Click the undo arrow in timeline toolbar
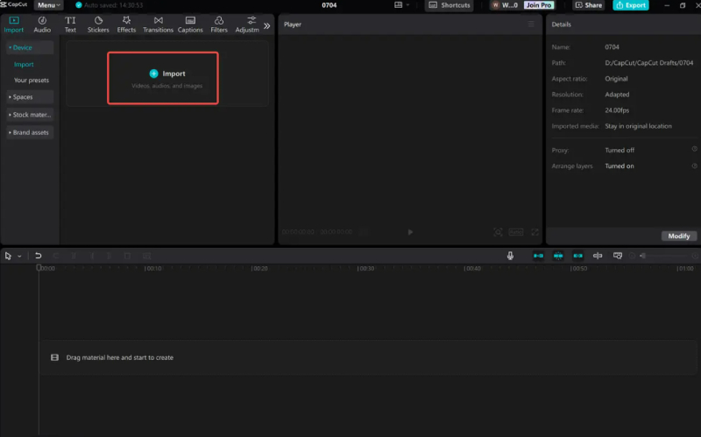Screen dimensions: 701x437 pos(38,256)
